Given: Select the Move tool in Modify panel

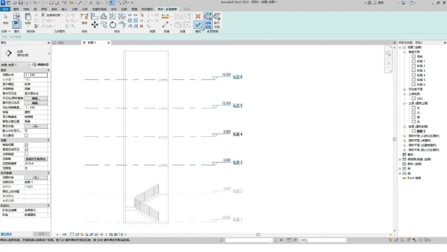Looking at the screenshot, I should (x=94, y=25).
